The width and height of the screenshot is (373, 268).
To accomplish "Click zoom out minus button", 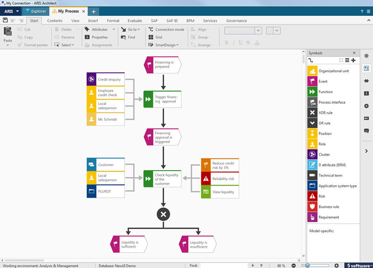I will 294,266.
